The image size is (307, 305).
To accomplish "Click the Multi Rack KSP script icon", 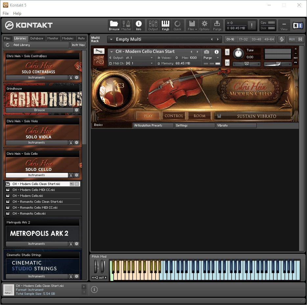I will click(x=282, y=39).
